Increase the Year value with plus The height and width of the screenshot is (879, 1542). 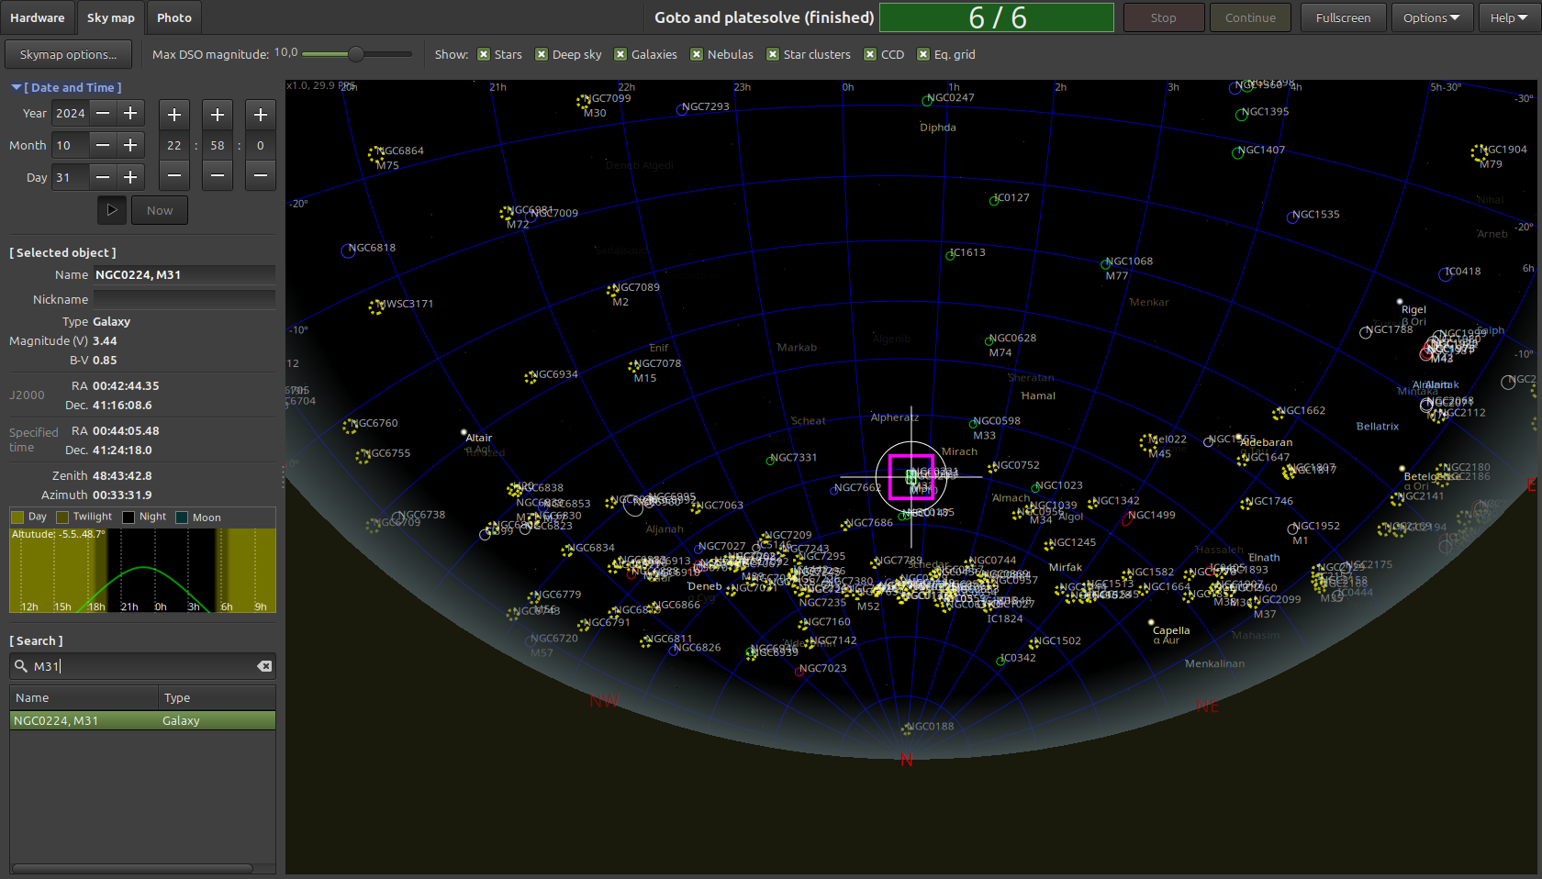tap(130, 113)
